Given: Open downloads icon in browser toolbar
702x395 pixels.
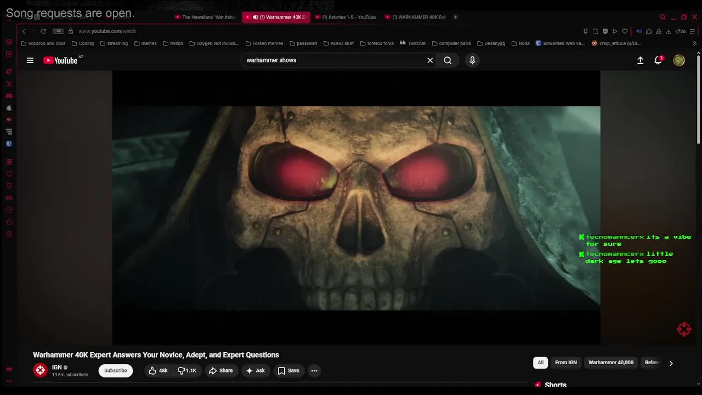Looking at the screenshot, I should pos(669,31).
